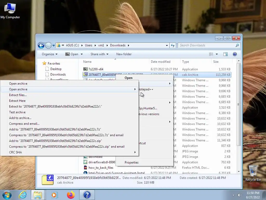Open the address bar history dropdown
This screenshot has height=200, width=266.
coord(167,45)
